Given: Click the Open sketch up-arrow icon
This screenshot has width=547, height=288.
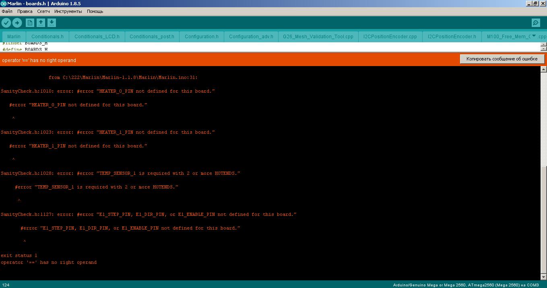Looking at the screenshot, I should (x=41, y=23).
